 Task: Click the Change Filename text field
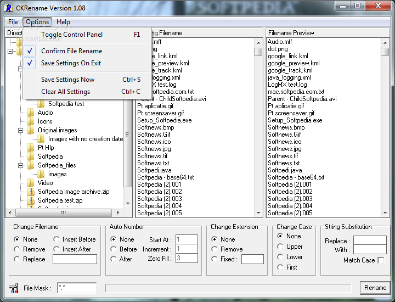(x=75, y=259)
